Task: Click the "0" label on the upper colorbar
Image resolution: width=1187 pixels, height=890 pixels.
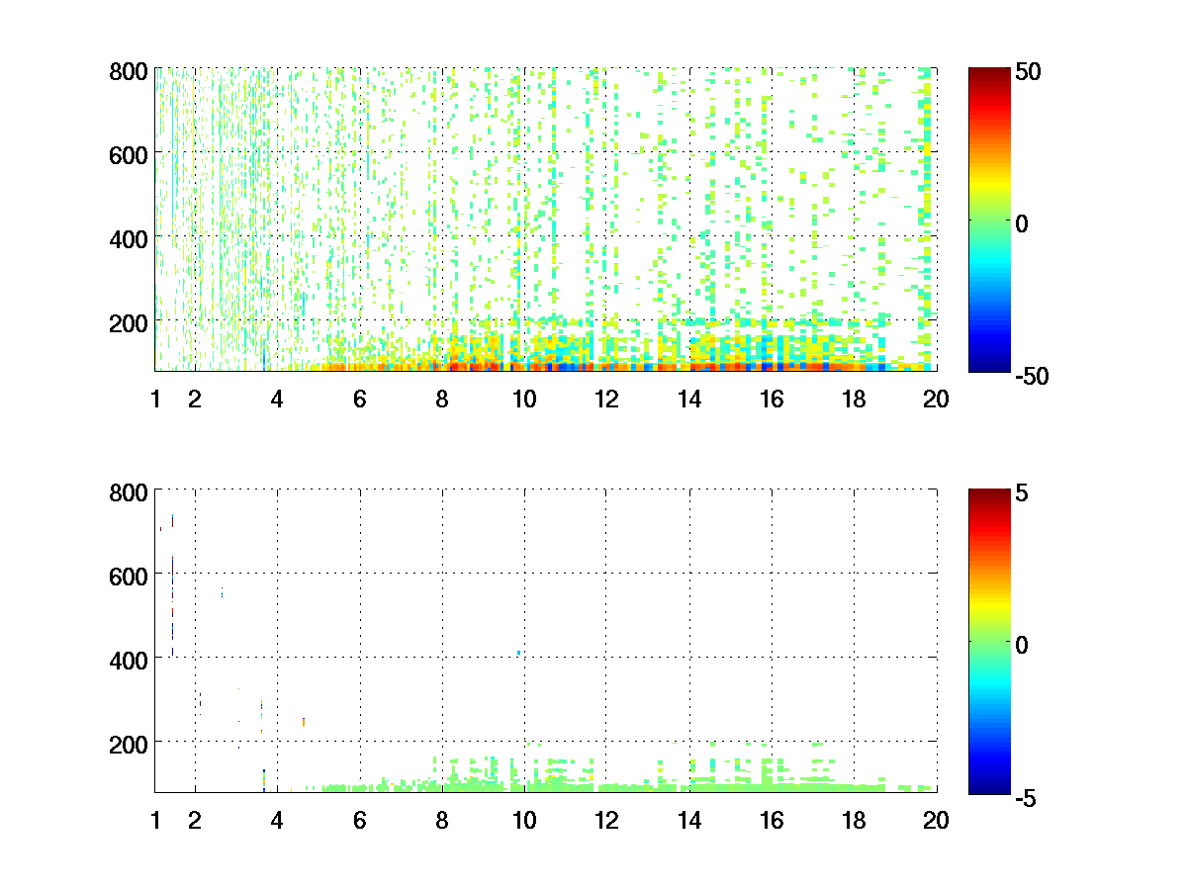Action: (1022, 222)
